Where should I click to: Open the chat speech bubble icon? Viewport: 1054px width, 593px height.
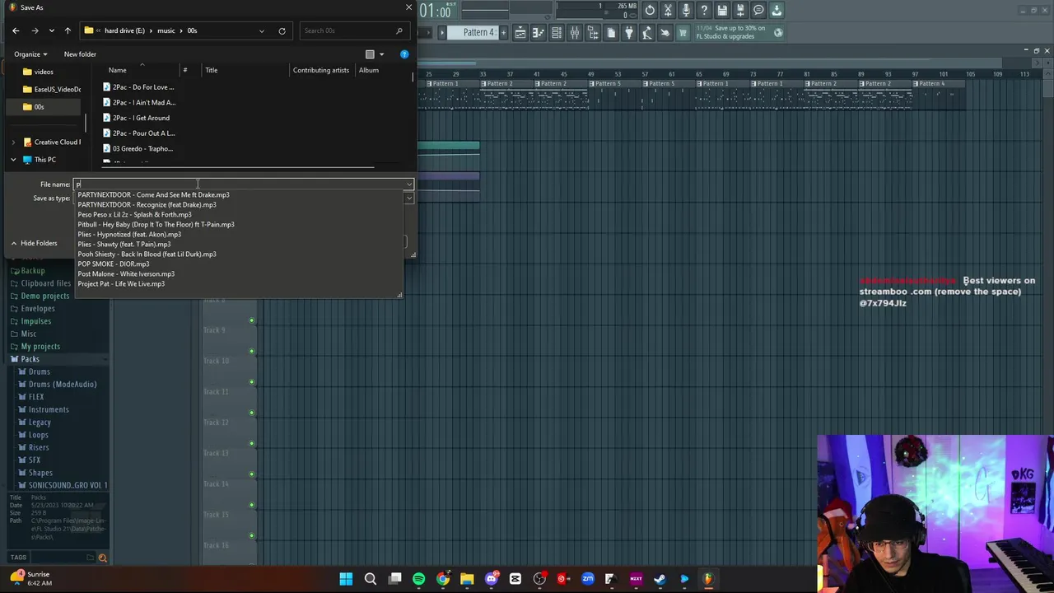(x=758, y=10)
